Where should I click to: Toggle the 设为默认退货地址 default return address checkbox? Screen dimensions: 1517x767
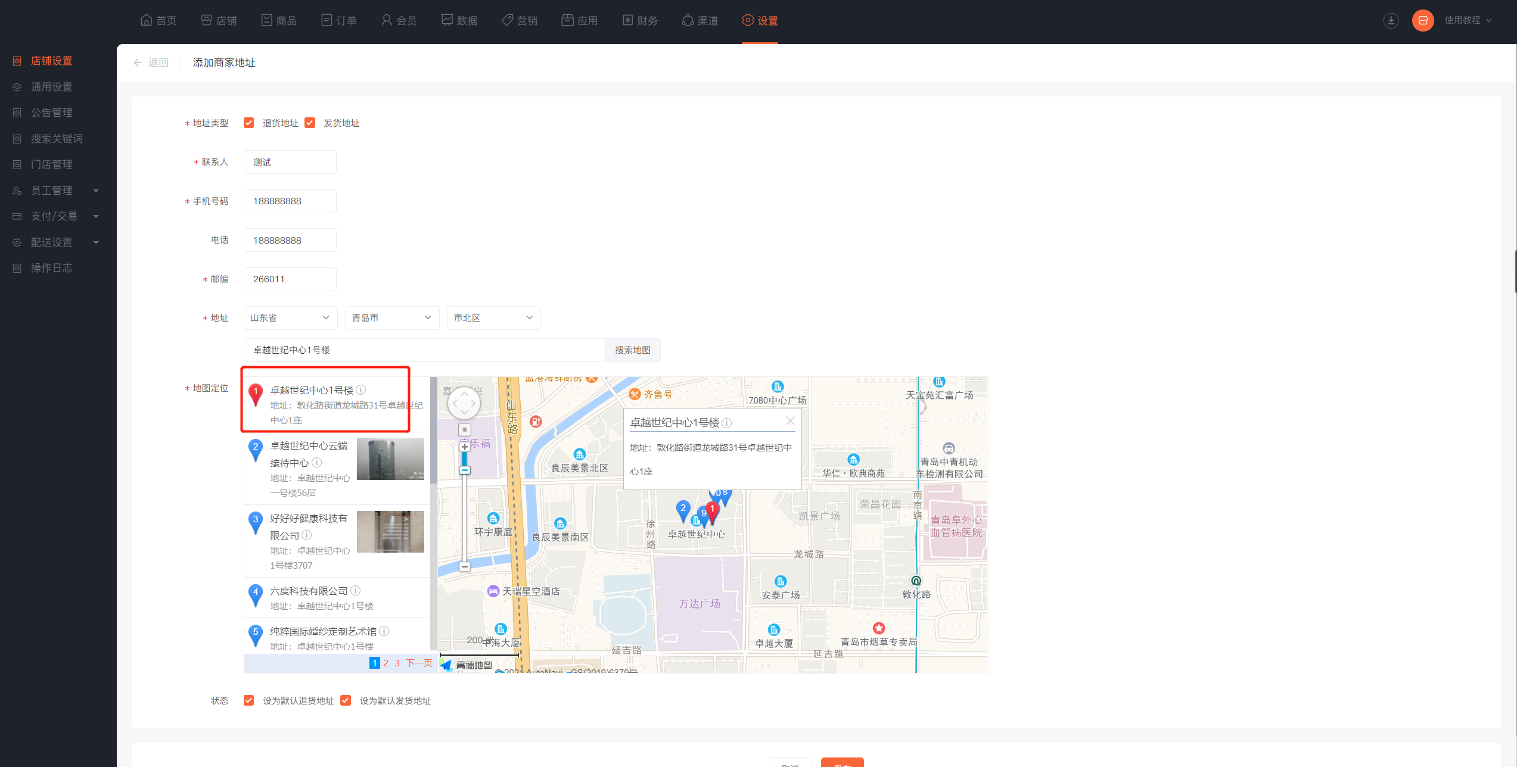click(x=251, y=700)
